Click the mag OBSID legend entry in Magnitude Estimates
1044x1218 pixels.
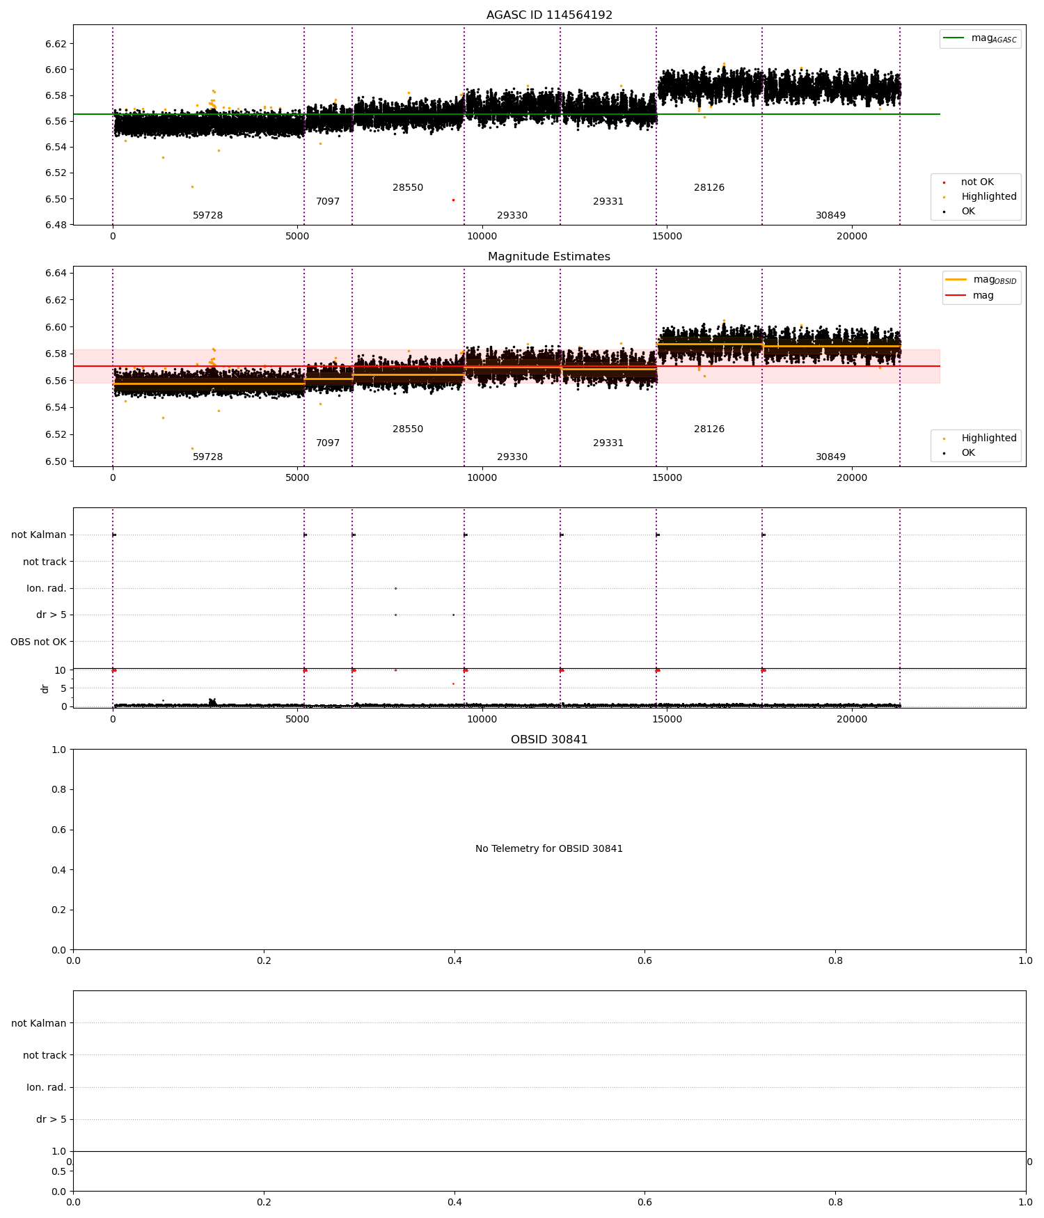981,280
